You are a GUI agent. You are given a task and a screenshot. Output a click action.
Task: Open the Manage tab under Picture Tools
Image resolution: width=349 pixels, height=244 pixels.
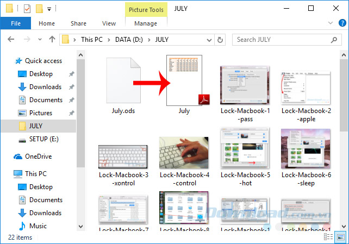coord(146,23)
